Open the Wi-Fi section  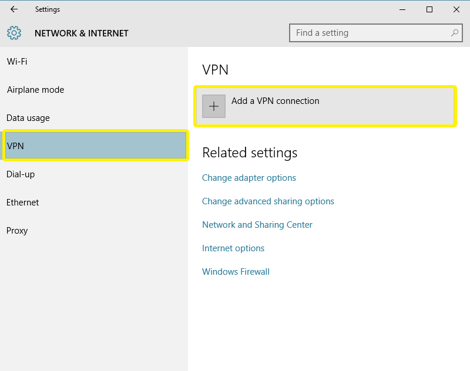94,62
